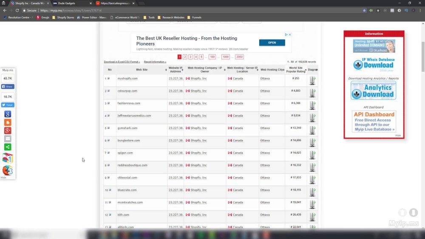Click Facebook Share button in sidebar
This screenshot has height=239, width=425.
point(8,86)
